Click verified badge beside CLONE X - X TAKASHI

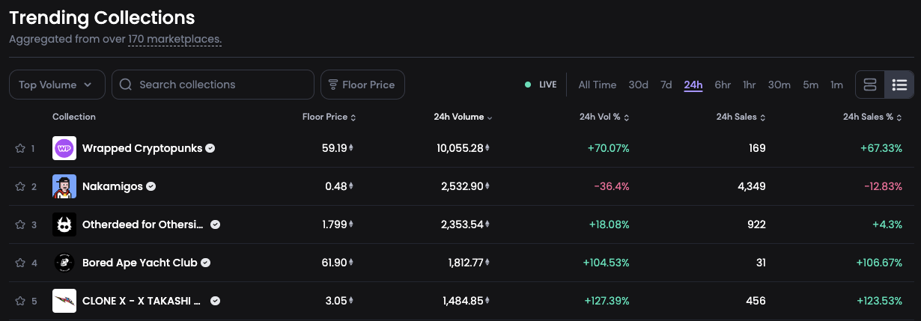click(215, 301)
